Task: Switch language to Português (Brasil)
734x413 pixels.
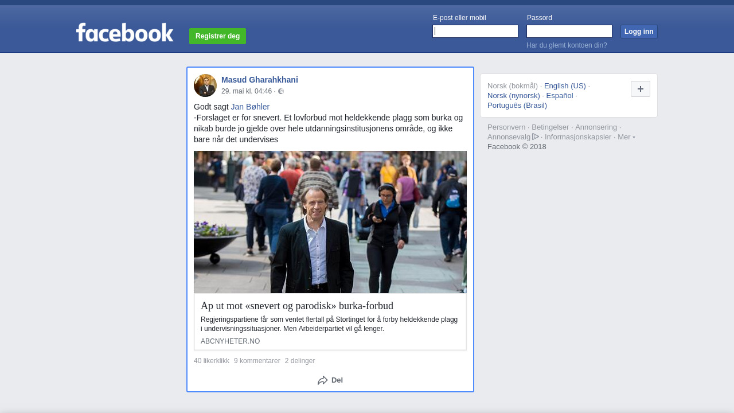Action: coord(517,106)
